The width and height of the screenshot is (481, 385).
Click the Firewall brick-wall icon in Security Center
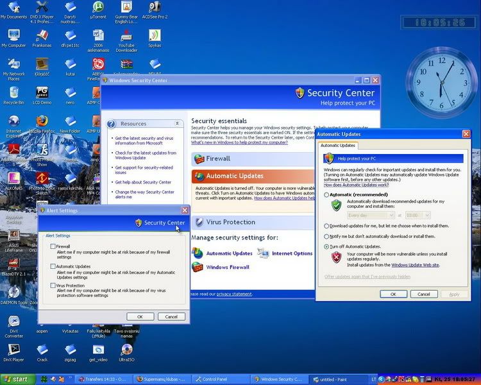(x=199, y=159)
